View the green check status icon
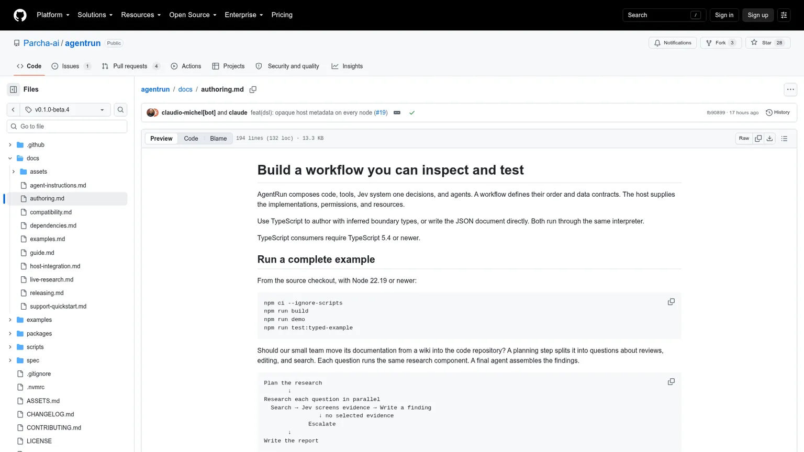Screen dimensions: 804x452 pyautogui.click(x=412, y=112)
